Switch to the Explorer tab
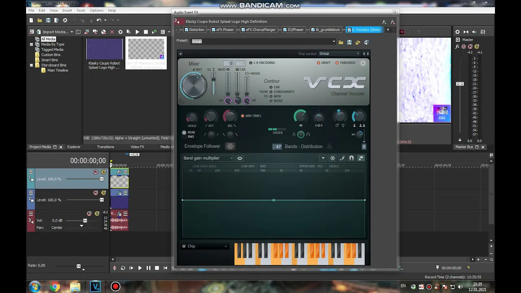This screenshot has width=521, height=293. [74, 147]
